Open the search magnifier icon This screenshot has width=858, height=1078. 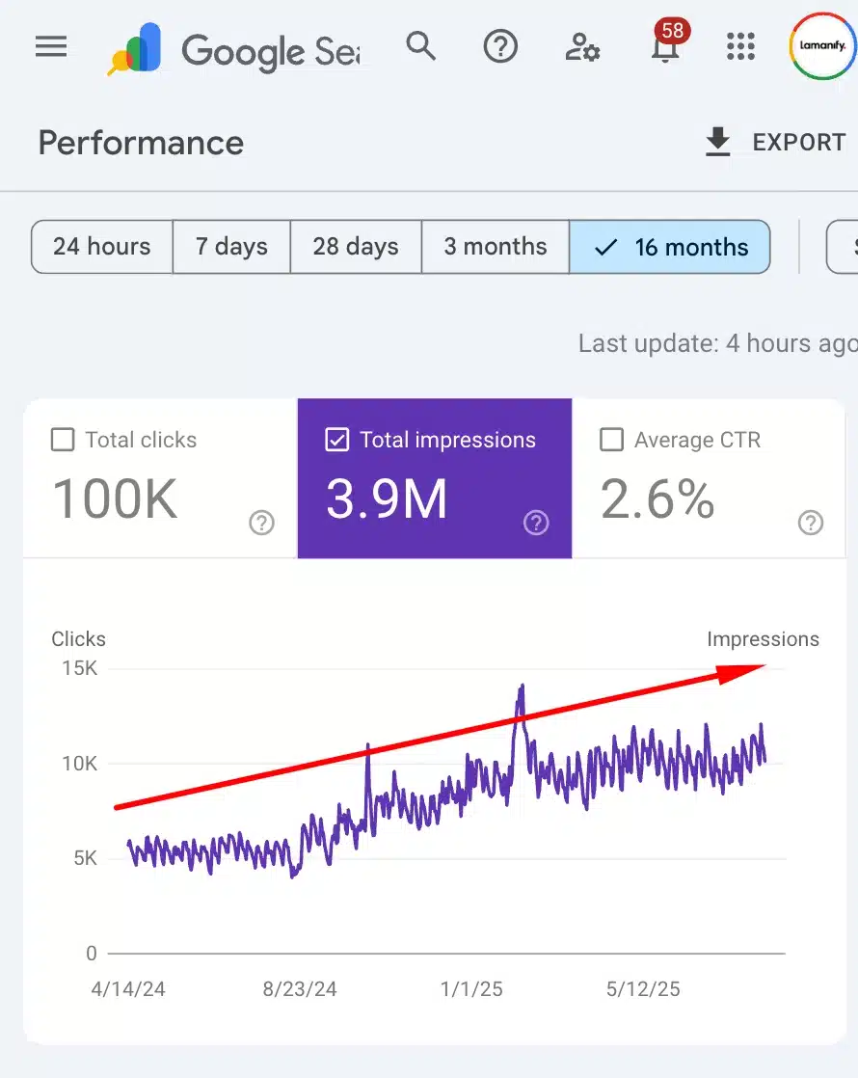pyautogui.click(x=421, y=46)
